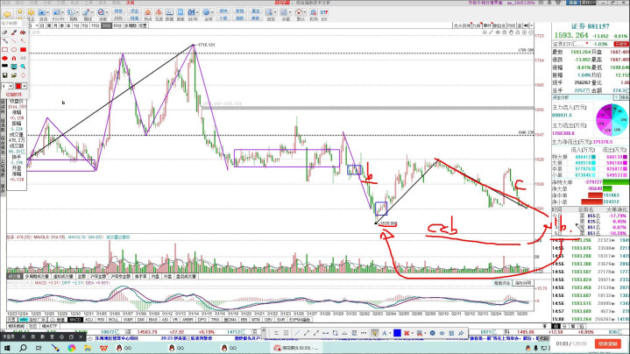The height and width of the screenshot is (354, 630).
Task: Select the TRIX indicator tab
Action: coord(216,320)
